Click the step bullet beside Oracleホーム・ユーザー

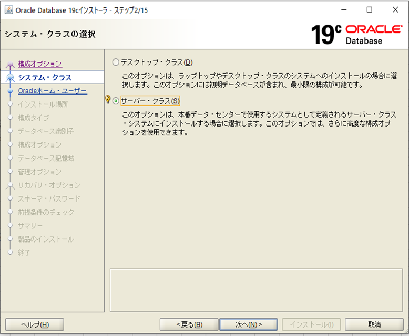9,91
